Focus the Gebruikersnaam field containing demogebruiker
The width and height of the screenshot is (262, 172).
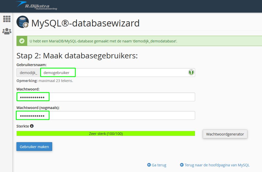click(118, 73)
